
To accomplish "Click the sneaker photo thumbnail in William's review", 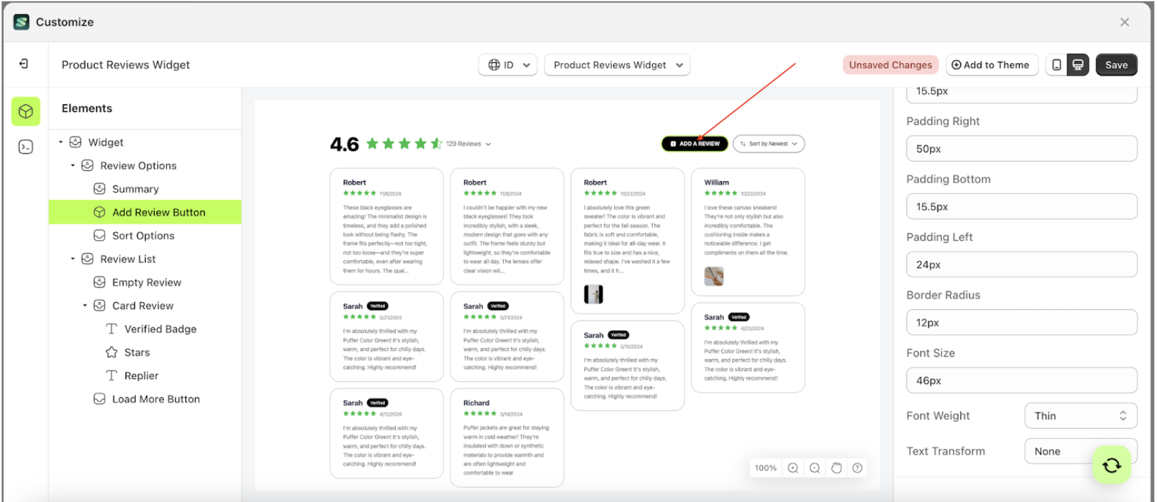I will pos(714,276).
